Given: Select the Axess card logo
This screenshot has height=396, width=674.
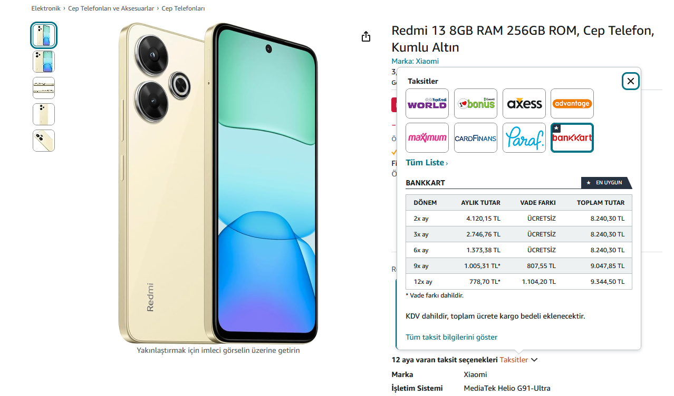Looking at the screenshot, I should click(524, 103).
